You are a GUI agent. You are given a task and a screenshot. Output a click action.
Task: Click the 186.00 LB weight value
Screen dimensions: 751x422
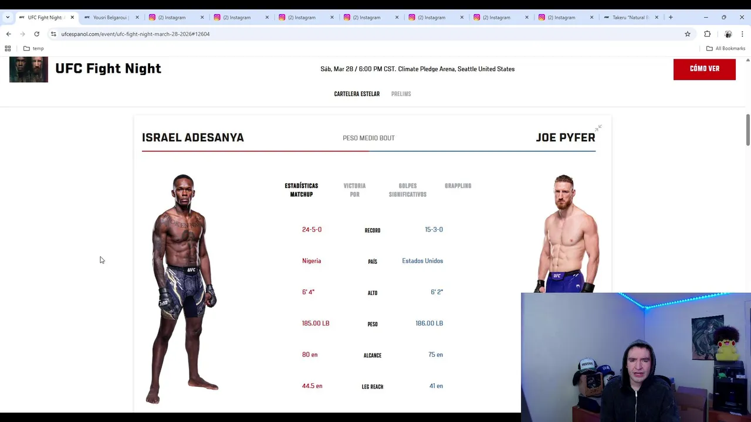(x=429, y=324)
